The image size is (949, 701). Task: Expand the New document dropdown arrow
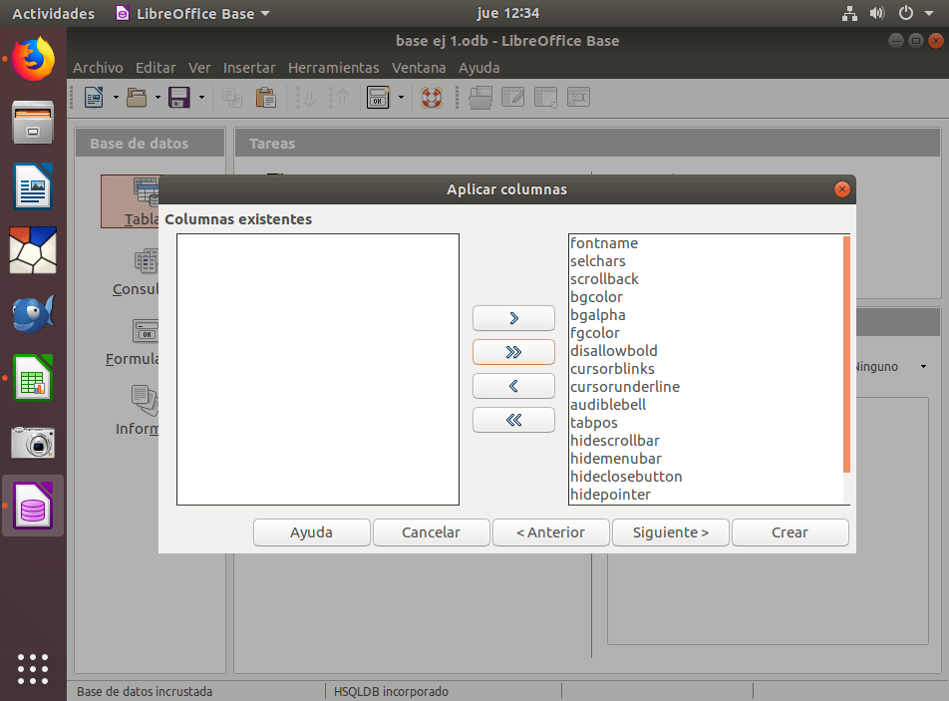click(116, 98)
